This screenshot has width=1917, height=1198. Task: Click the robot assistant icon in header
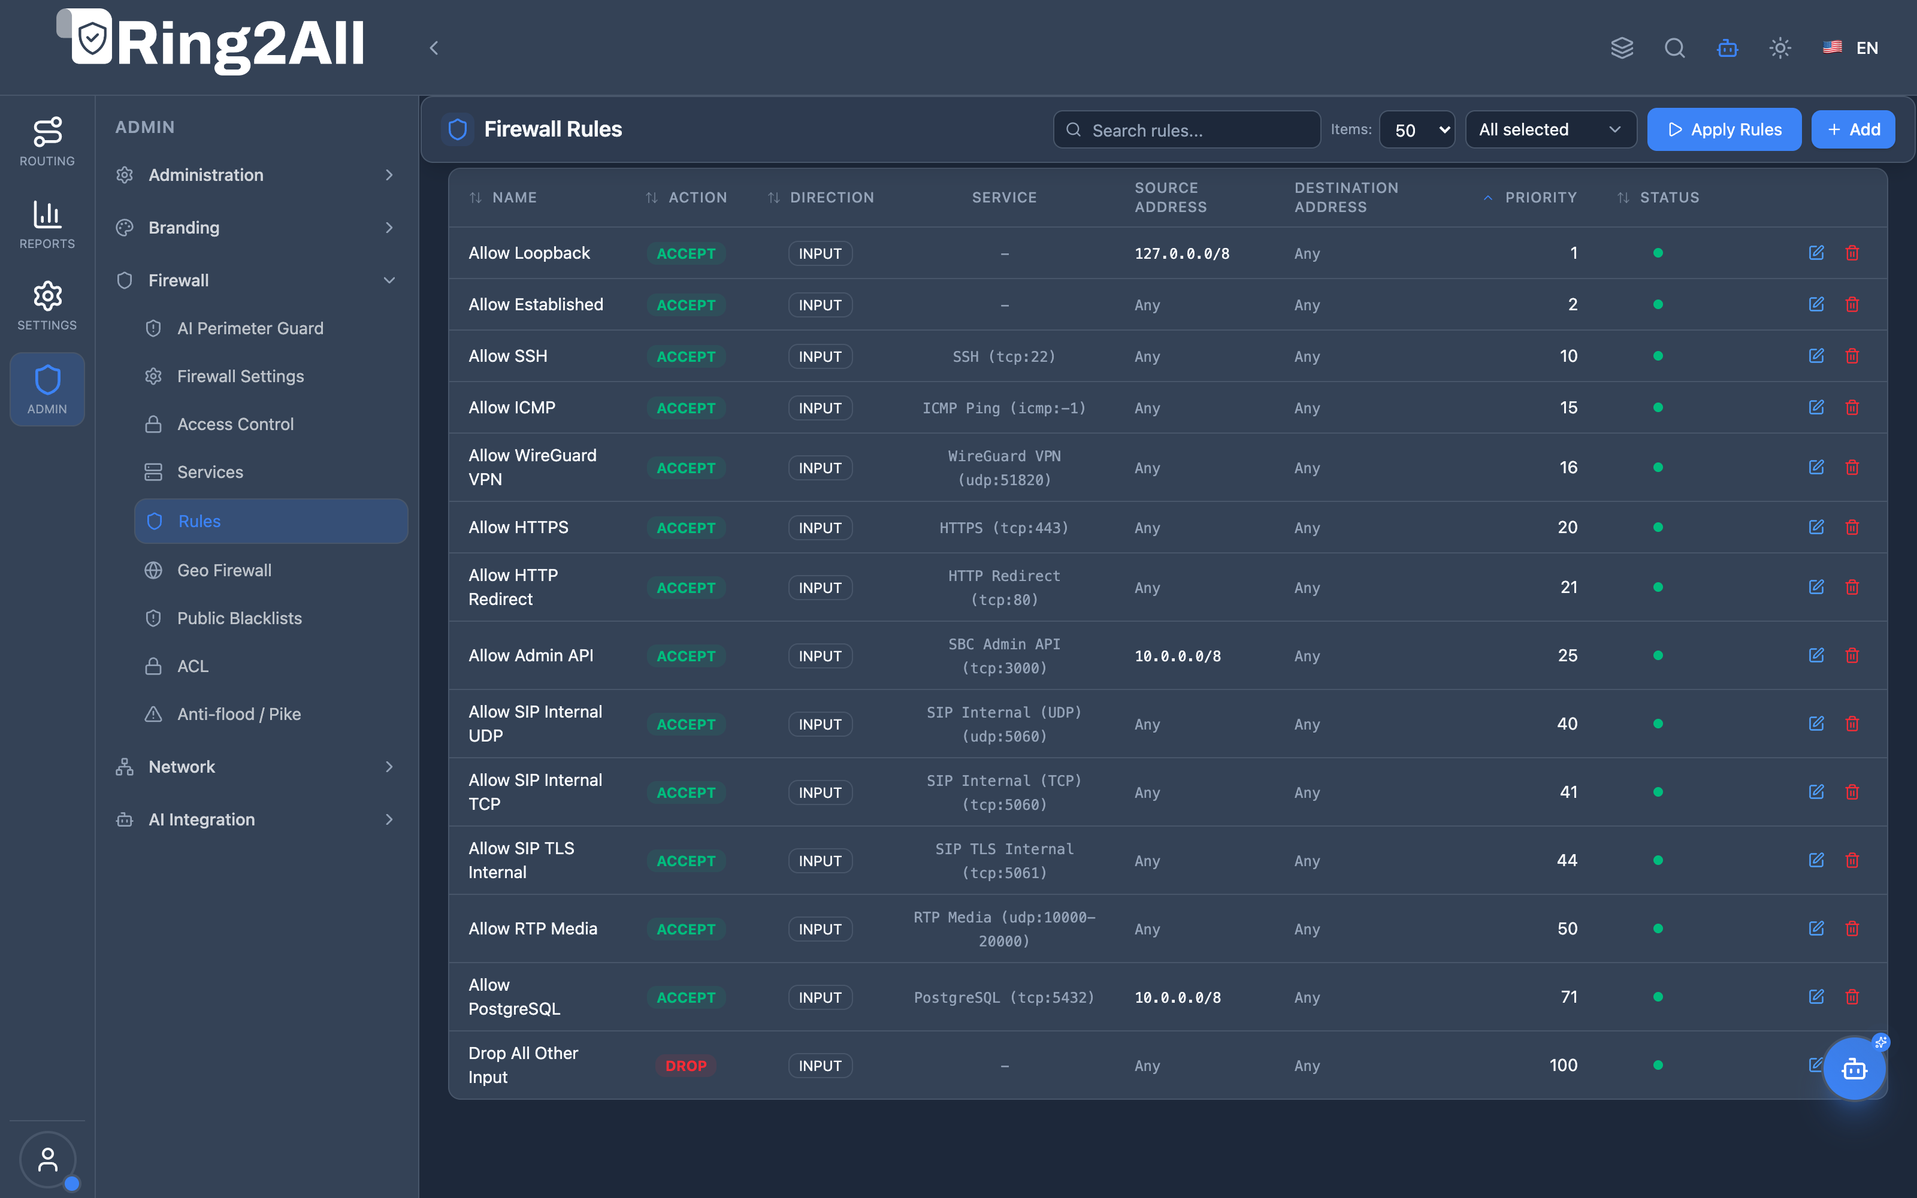pyautogui.click(x=1728, y=47)
